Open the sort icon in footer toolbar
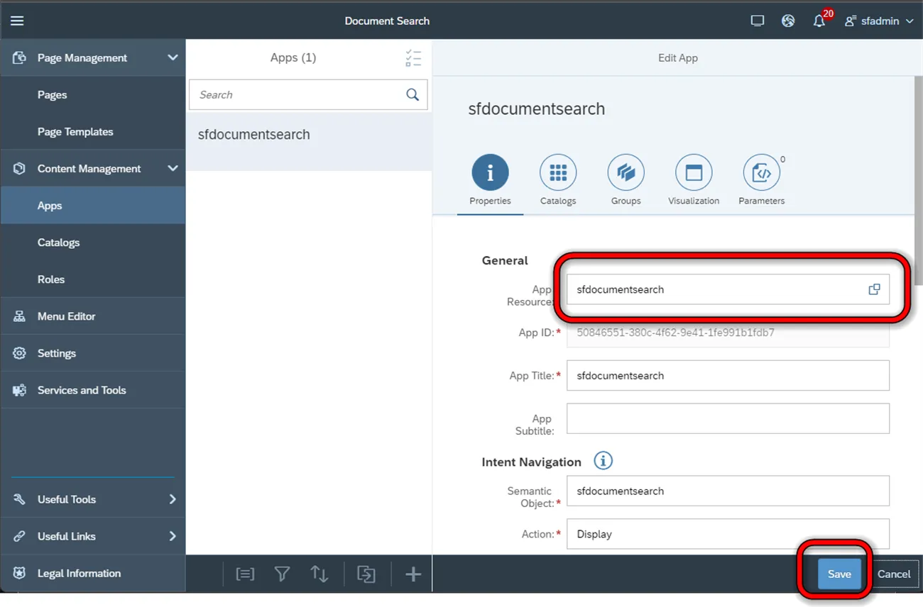 click(319, 574)
